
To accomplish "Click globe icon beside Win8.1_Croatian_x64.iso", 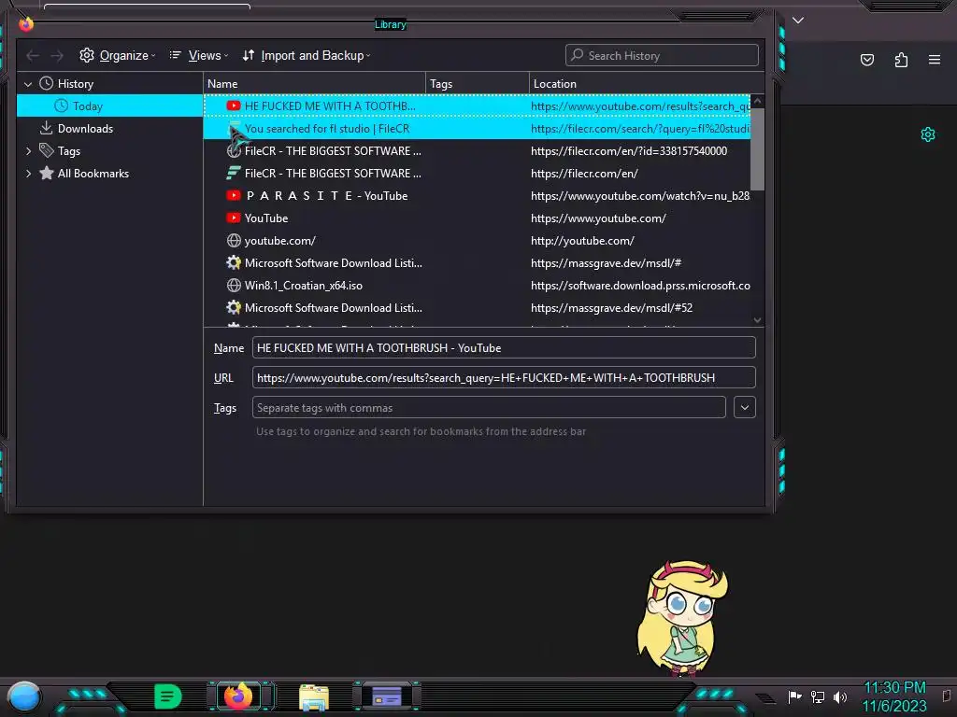I will coord(233,286).
